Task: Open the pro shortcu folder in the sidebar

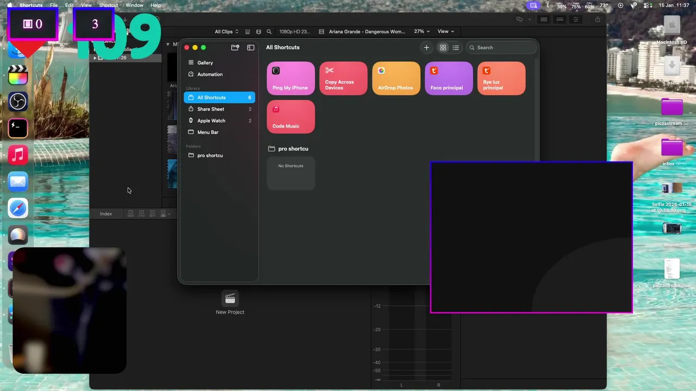Action: click(219, 155)
